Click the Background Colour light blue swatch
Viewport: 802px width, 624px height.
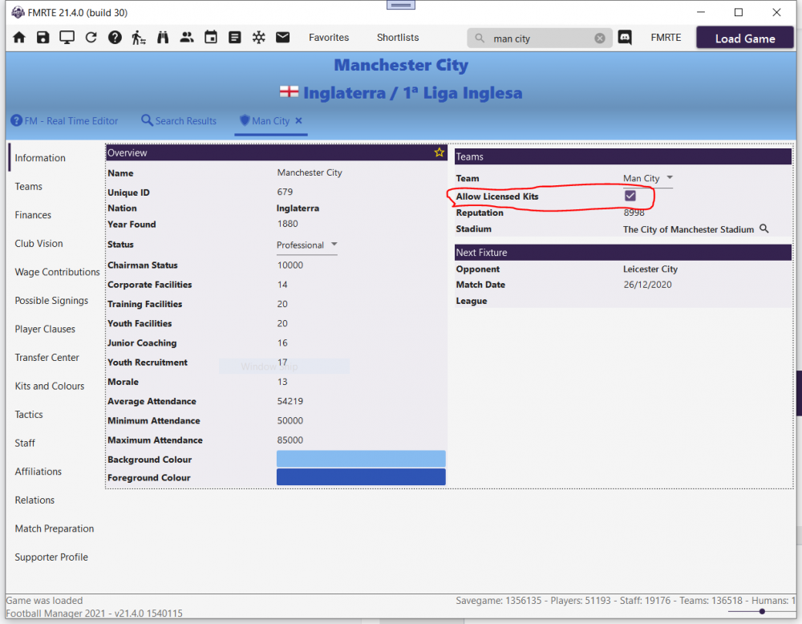pos(361,459)
